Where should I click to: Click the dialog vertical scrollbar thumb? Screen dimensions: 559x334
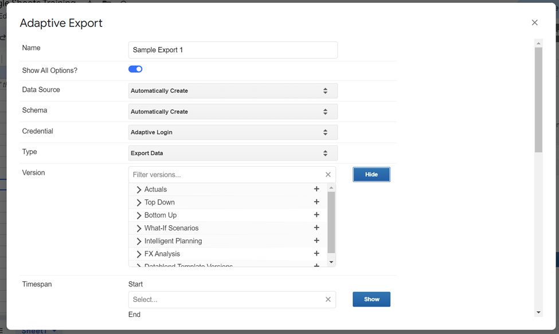pos(539,100)
